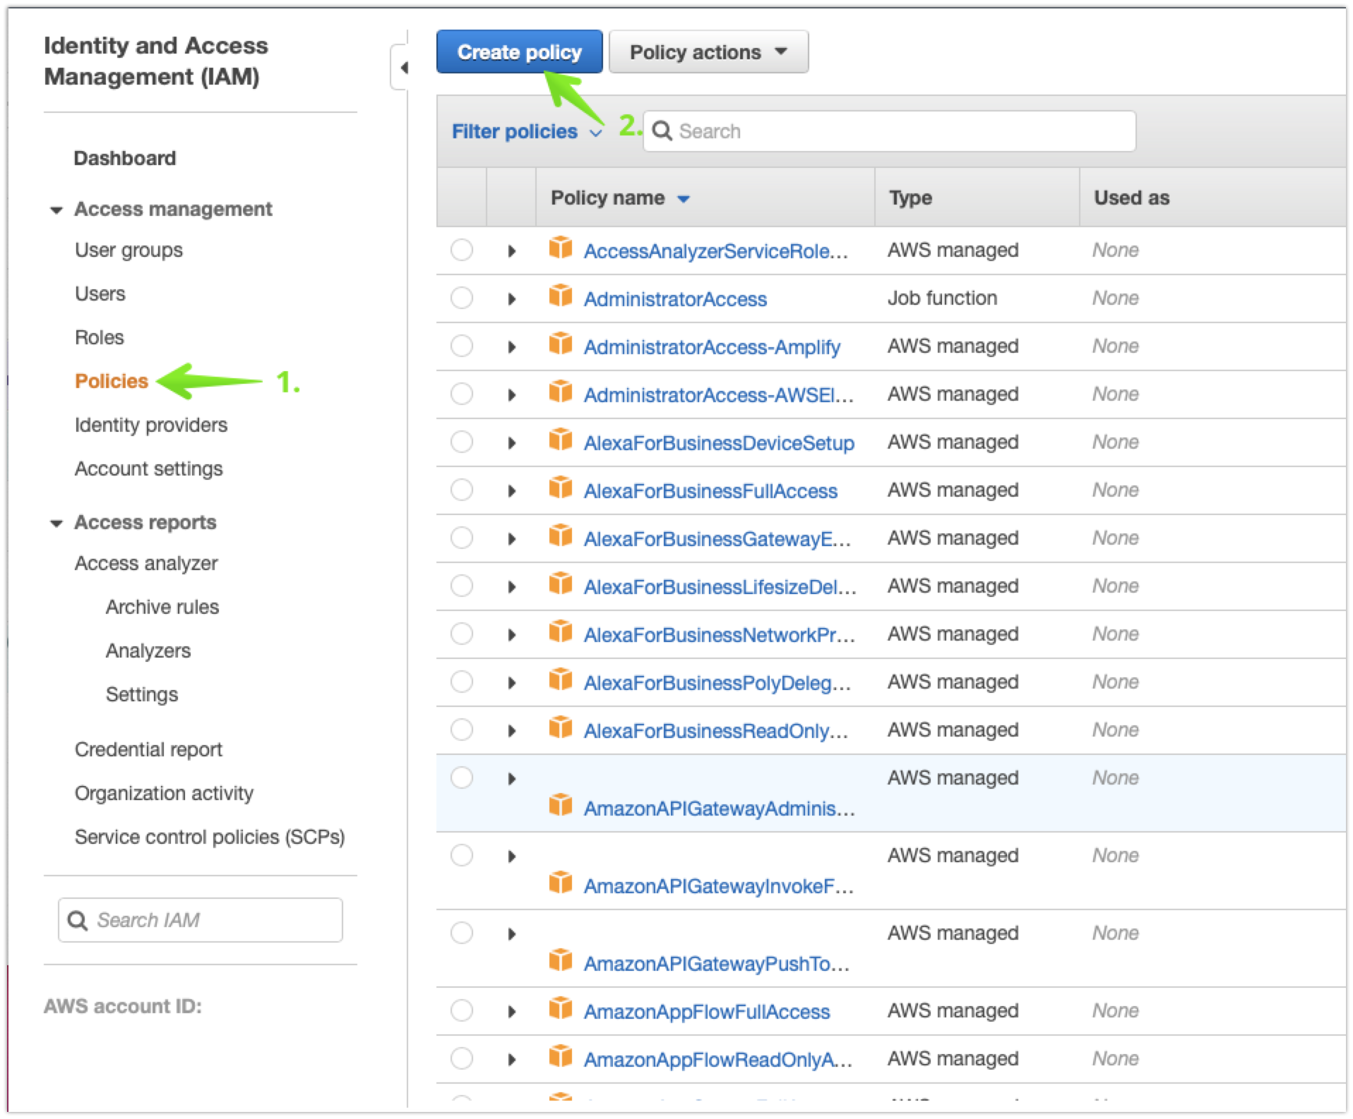The image size is (1353, 1119).
Task: Open Account settings in the sidebar
Action: (x=149, y=468)
